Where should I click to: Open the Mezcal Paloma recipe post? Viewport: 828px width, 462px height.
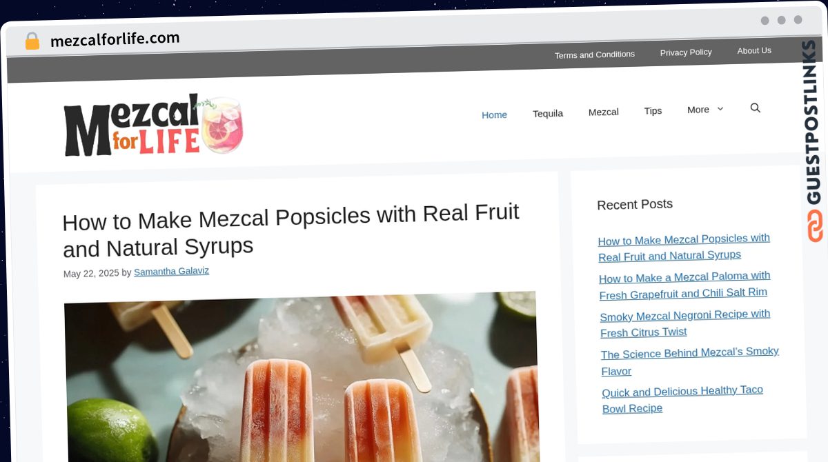click(684, 285)
